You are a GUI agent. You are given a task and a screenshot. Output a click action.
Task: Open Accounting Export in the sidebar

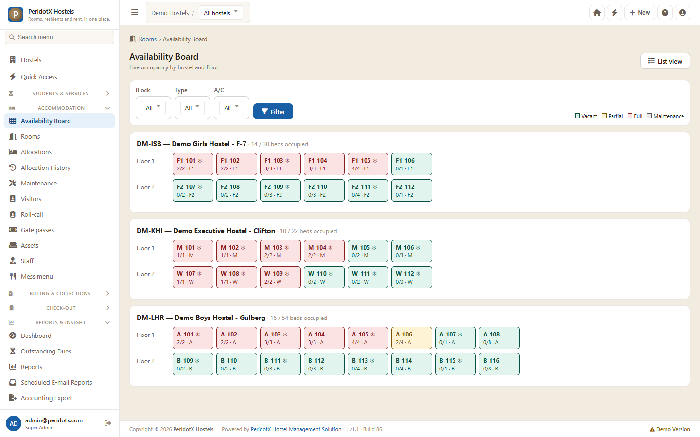[x=59, y=398]
